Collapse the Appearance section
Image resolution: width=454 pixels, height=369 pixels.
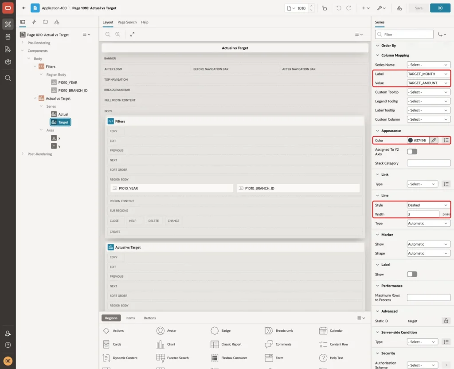click(x=377, y=131)
